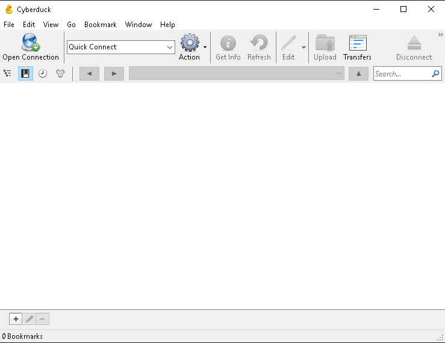Open the Action gear menu
The height and width of the screenshot is (343, 445).
[190, 43]
